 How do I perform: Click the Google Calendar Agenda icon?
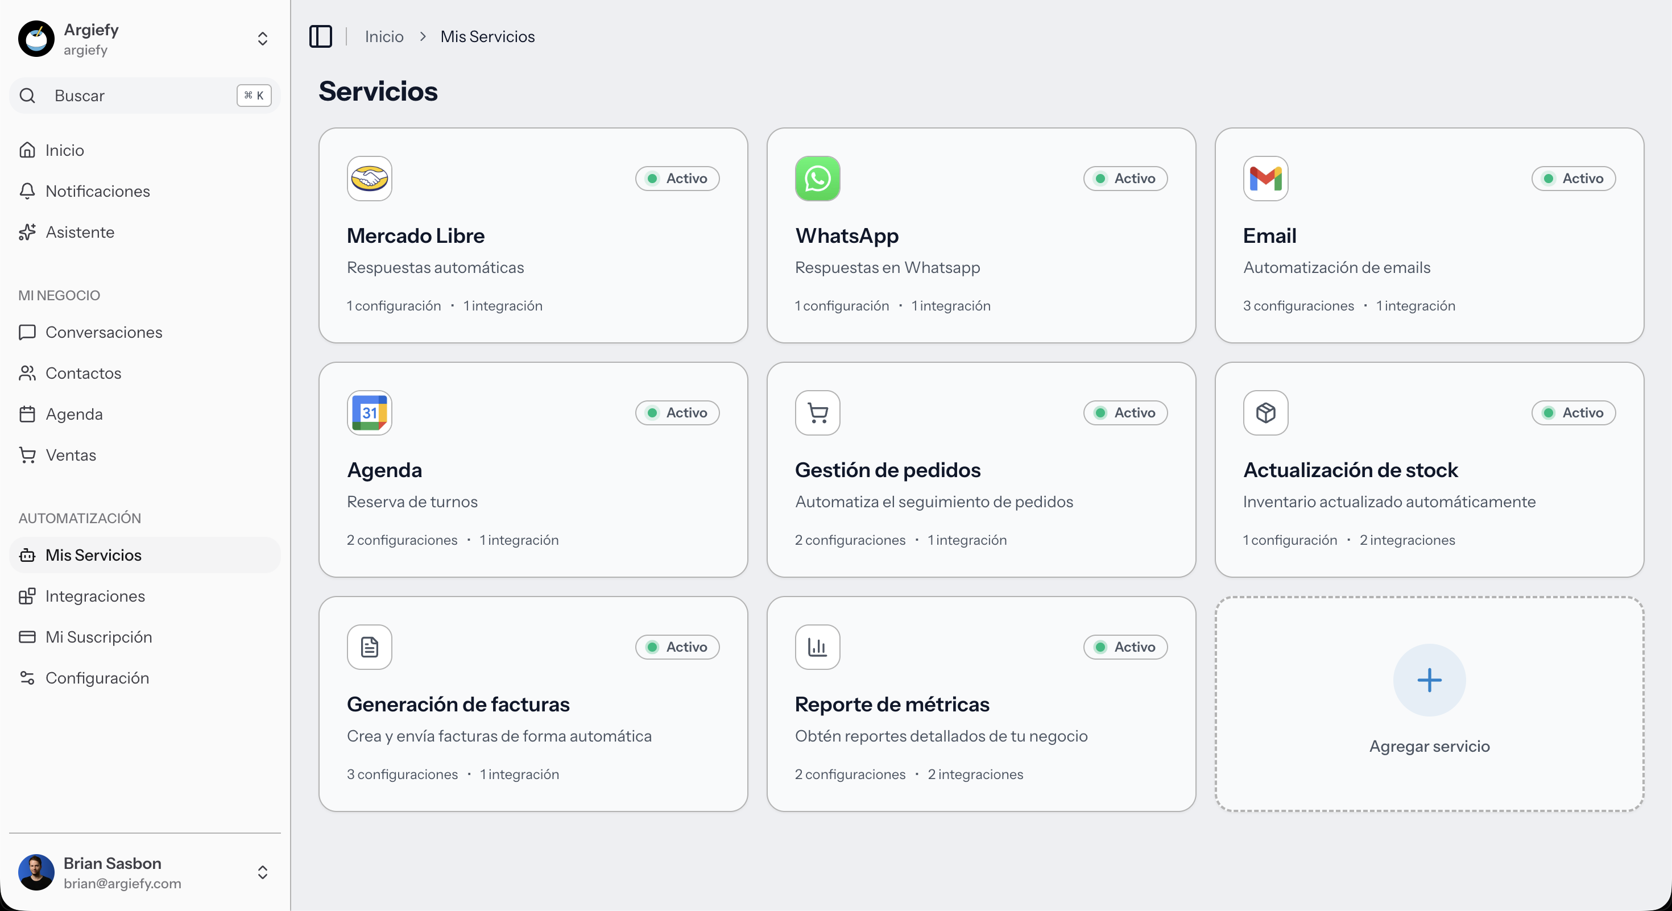pyautogui.click(x=369, y=413)
